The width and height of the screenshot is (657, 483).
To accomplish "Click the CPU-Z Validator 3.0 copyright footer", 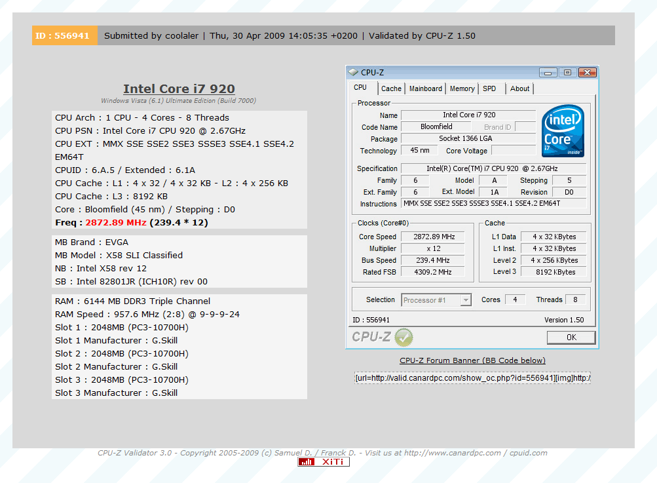I will (x=322, y=453).
